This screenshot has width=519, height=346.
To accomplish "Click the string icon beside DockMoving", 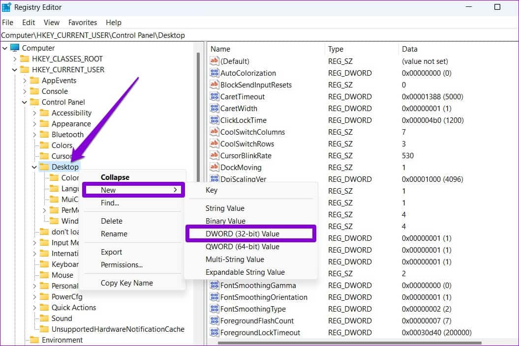I will (214, 168).
